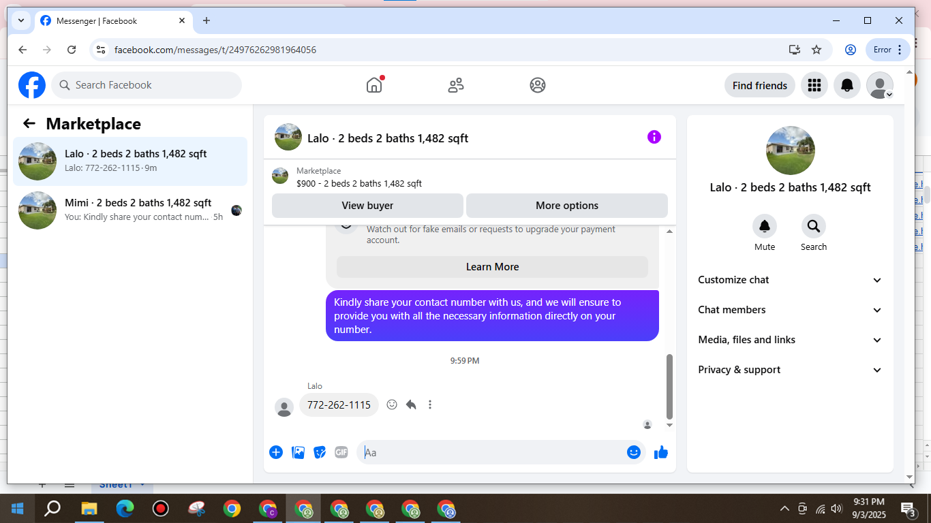Show hidden system tray icons

tap(784, 509)
